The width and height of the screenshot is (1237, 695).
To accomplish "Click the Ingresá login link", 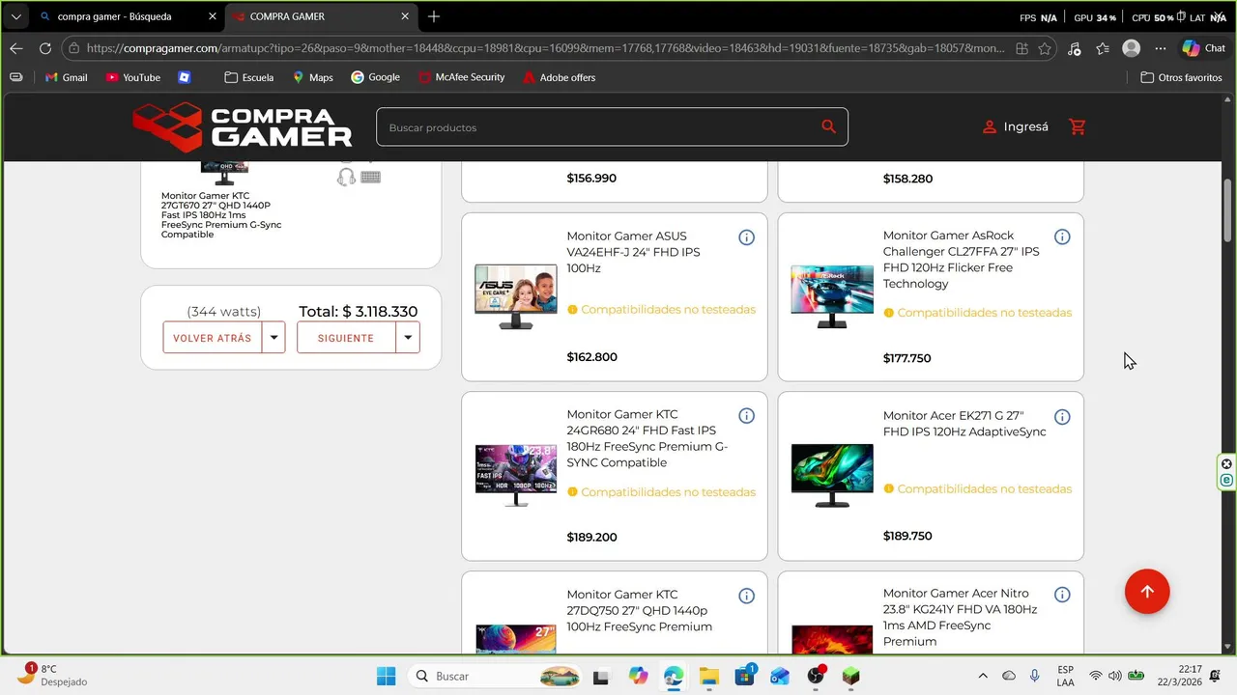I will pyautogui.click(x=1026, y=127).
